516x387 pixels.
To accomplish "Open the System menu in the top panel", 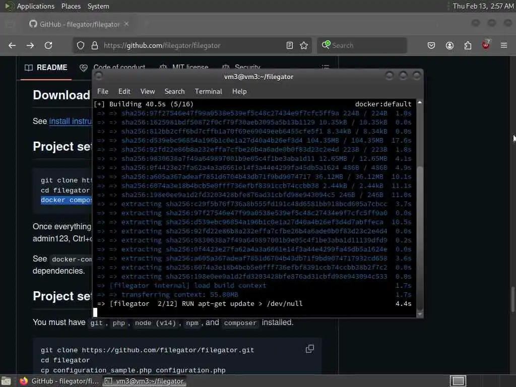I will point(98,6).
